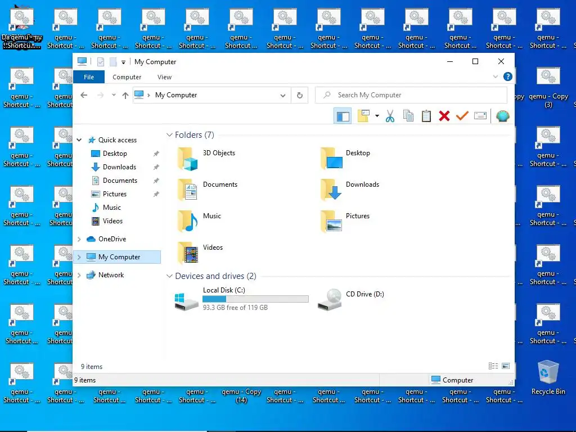Toggle the navigation pane toolbar button
This screenshot has height=432, width=576.
343,116
